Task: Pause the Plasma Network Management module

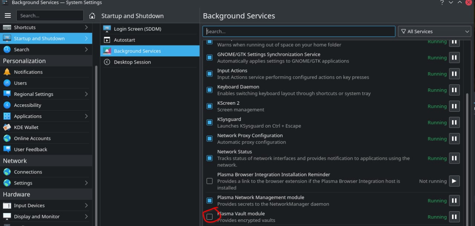Action: [x=454, y=201]
